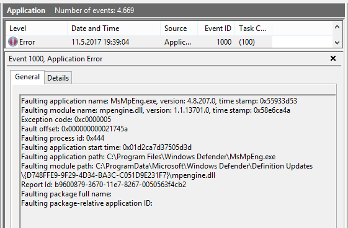This screenshot has height=228, width=348.
Task: Click the Source column header
Action: [179, 28]
